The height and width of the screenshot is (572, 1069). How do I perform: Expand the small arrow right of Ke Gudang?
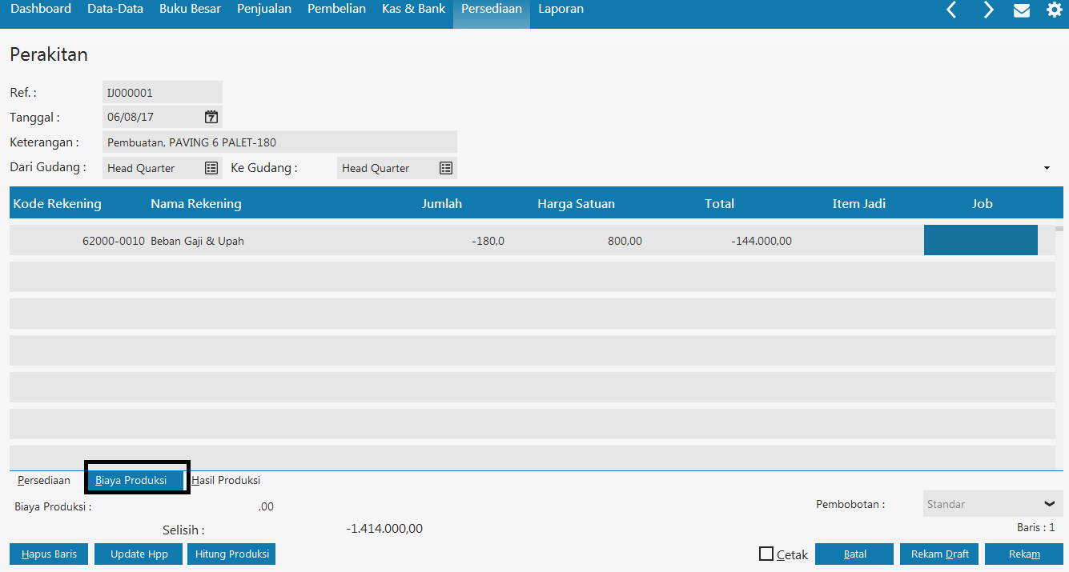click(1047, 168)
